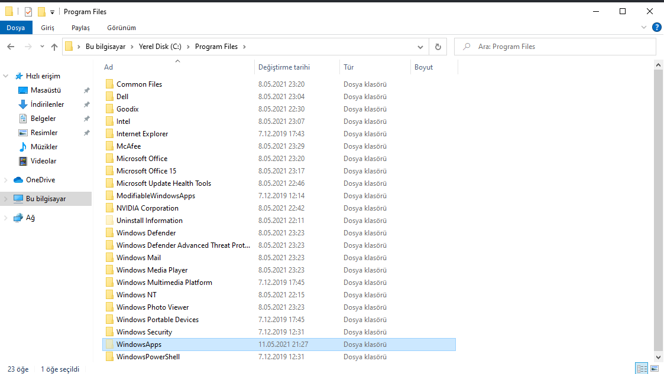This screenshot has width=664, height=374.
Task: Click the Goodix folder icon
Action: coord(109,109)
